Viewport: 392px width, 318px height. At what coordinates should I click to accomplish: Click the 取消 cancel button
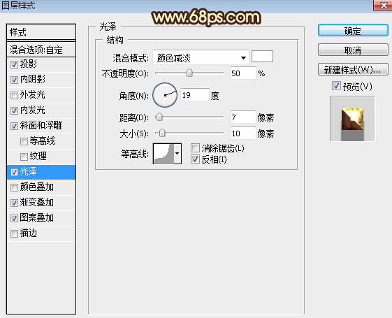[353, 50]
